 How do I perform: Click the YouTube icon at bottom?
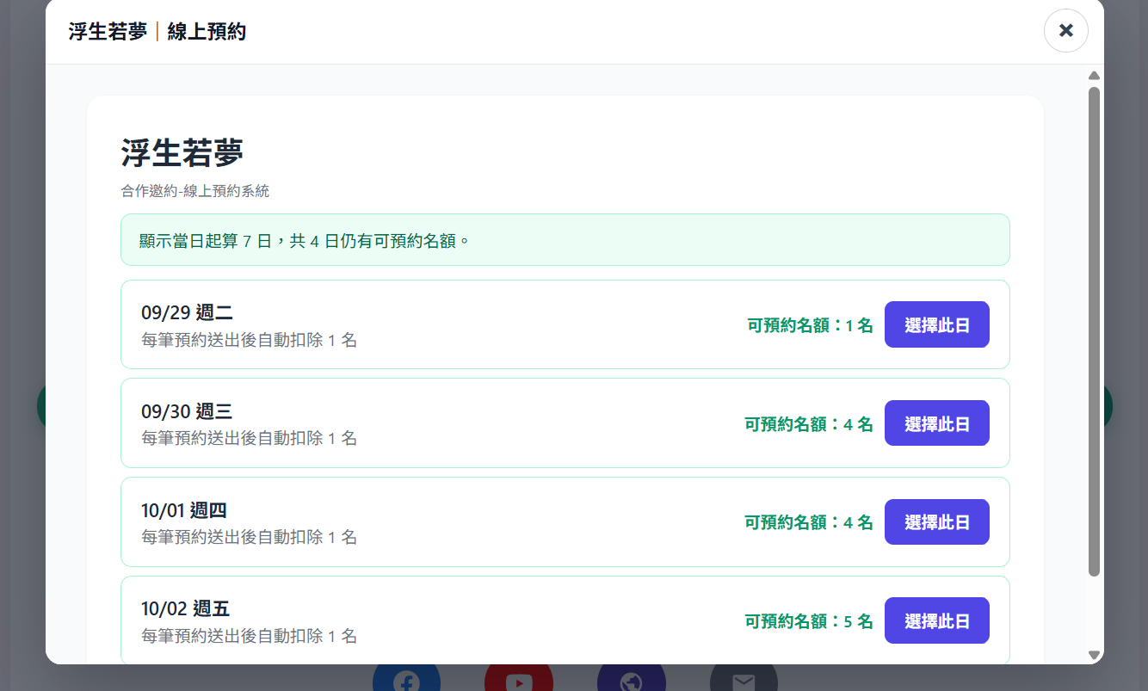pos(519,677)
